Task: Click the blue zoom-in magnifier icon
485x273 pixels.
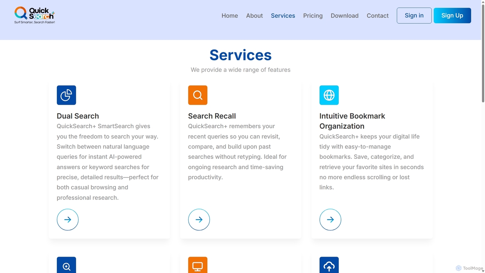Action: pos(66,265)
